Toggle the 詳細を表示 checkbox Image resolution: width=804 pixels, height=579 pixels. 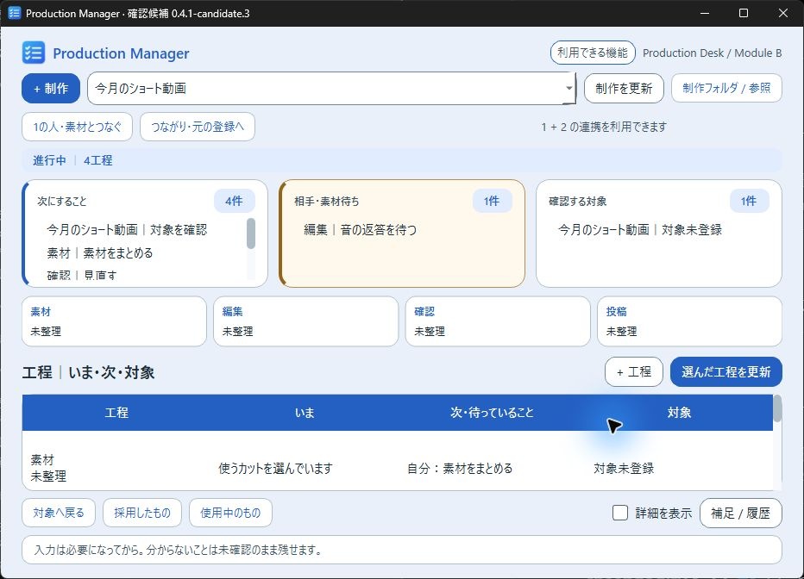[620, 513]
